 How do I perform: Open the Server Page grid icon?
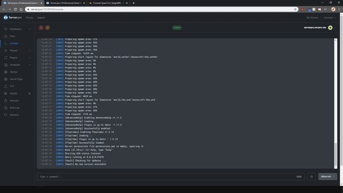[x=6, y=79]
